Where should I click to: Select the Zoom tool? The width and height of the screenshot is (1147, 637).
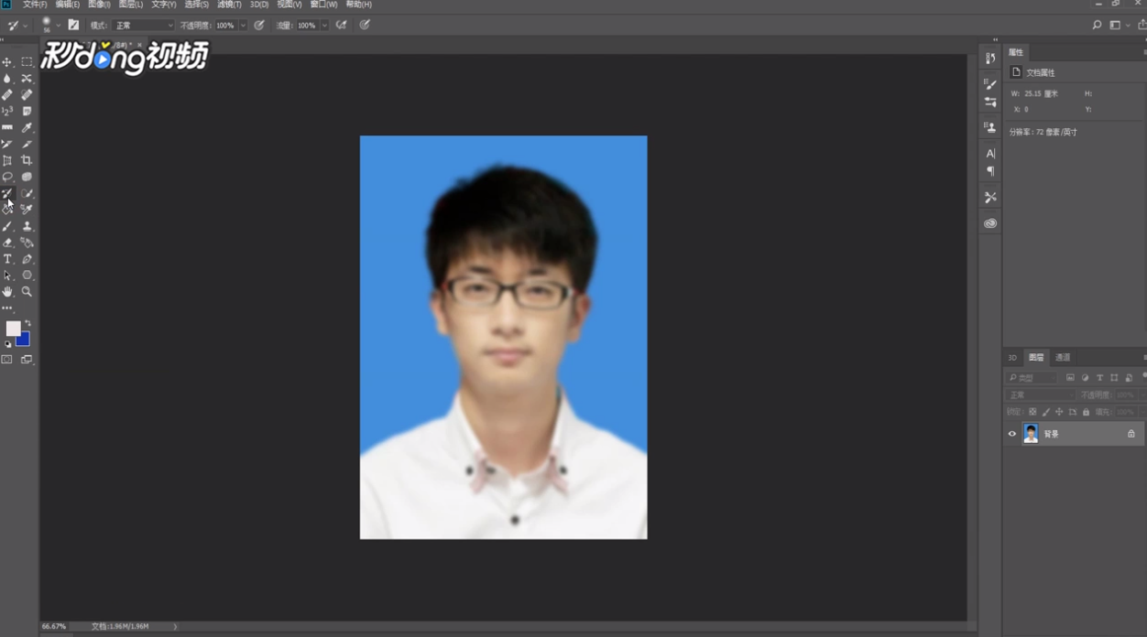pos(27,292)
